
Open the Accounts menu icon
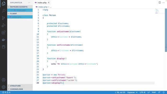[3, 80]
